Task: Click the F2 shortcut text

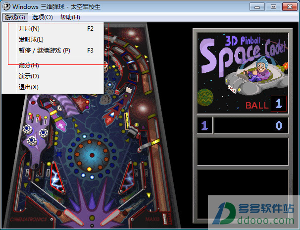Action: [90, 29]
